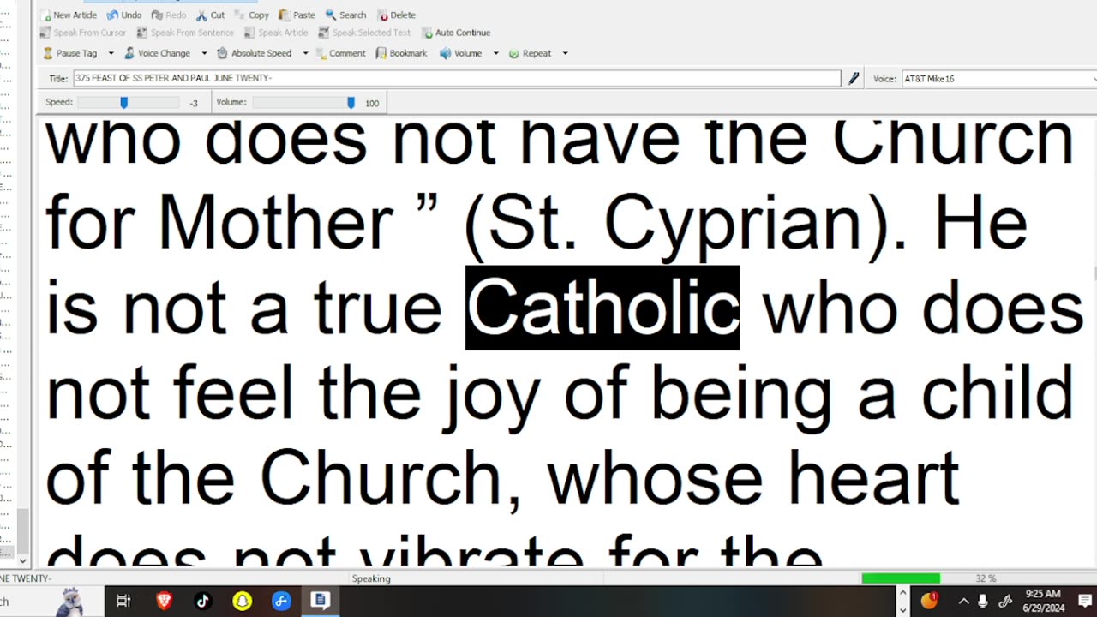1097x617 pixels.
Task: Open Task View on the taskbar
Action: [123, 601]
